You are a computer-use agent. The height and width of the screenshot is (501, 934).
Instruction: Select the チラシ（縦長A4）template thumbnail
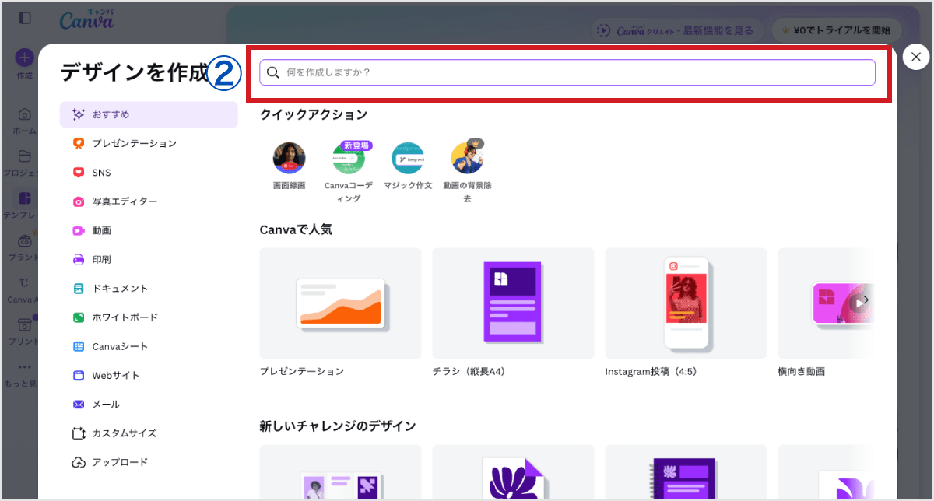512,303
